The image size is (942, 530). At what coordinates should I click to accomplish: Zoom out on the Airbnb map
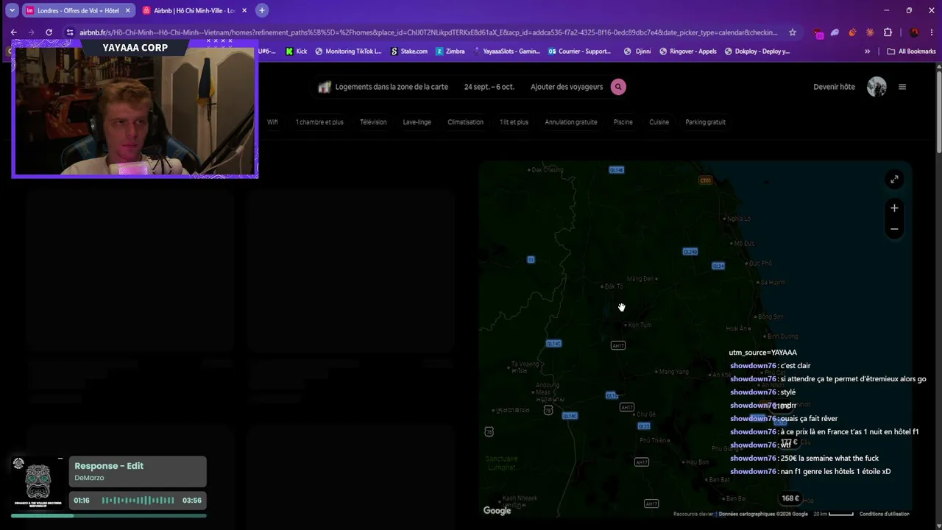pos(894,229)
